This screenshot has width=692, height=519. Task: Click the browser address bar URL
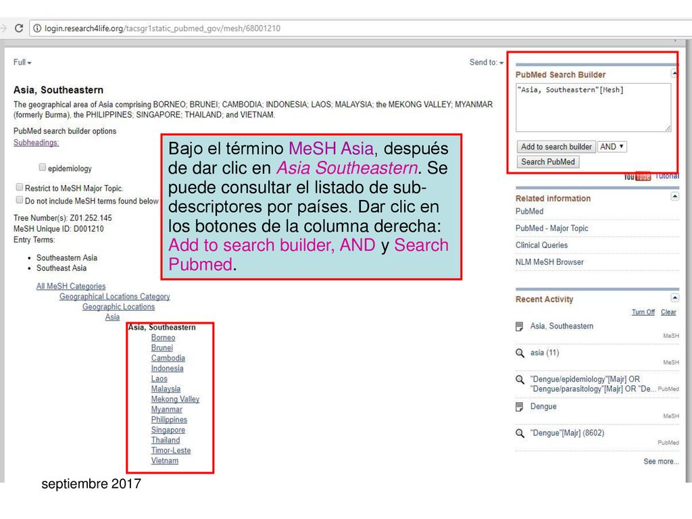(162, 28)
